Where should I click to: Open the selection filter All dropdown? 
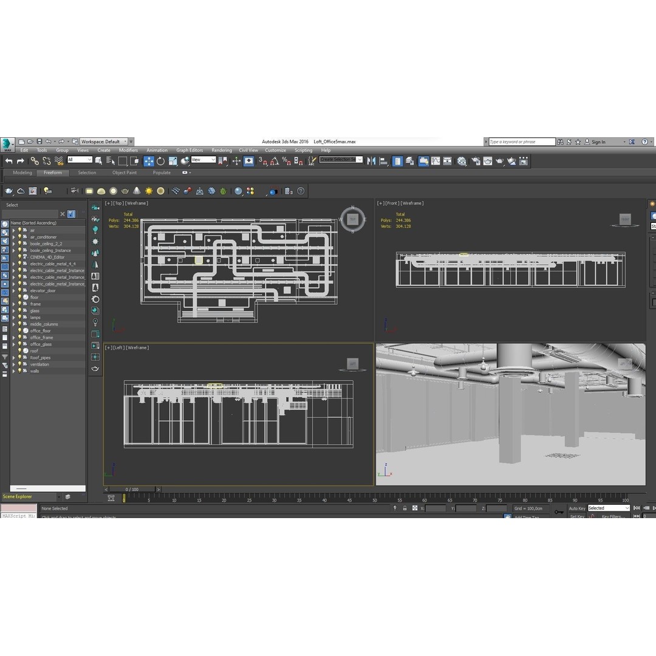80,160
